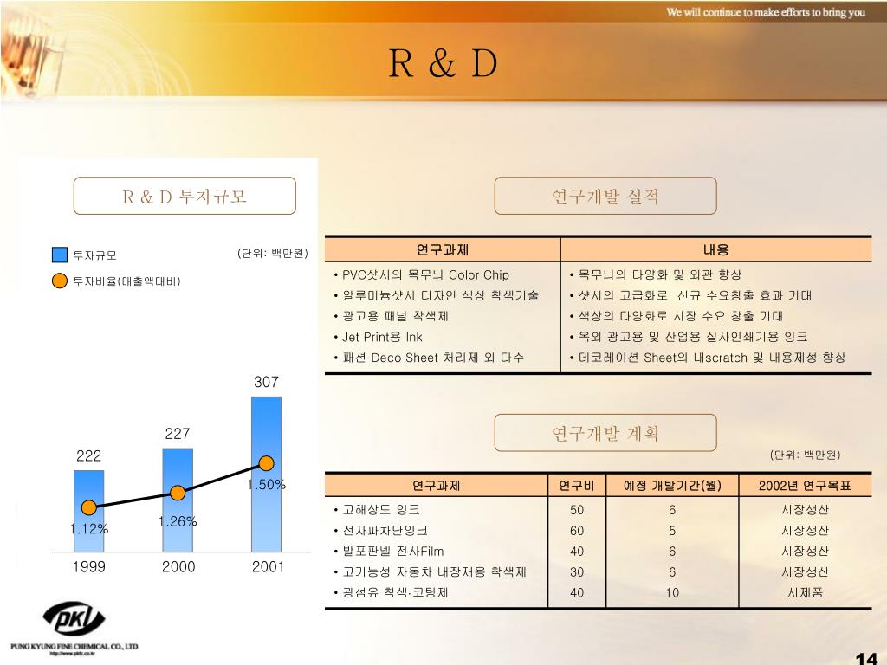Click the research cost value 60
Image resolution: width=887 pixels, height=665 pixels.
click(577, 531)
